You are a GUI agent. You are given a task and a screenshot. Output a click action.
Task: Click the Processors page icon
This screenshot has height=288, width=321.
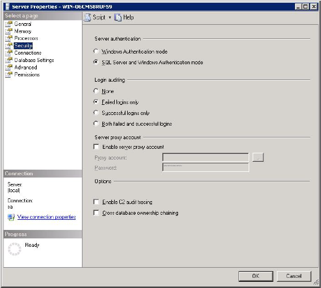point(8,38)
